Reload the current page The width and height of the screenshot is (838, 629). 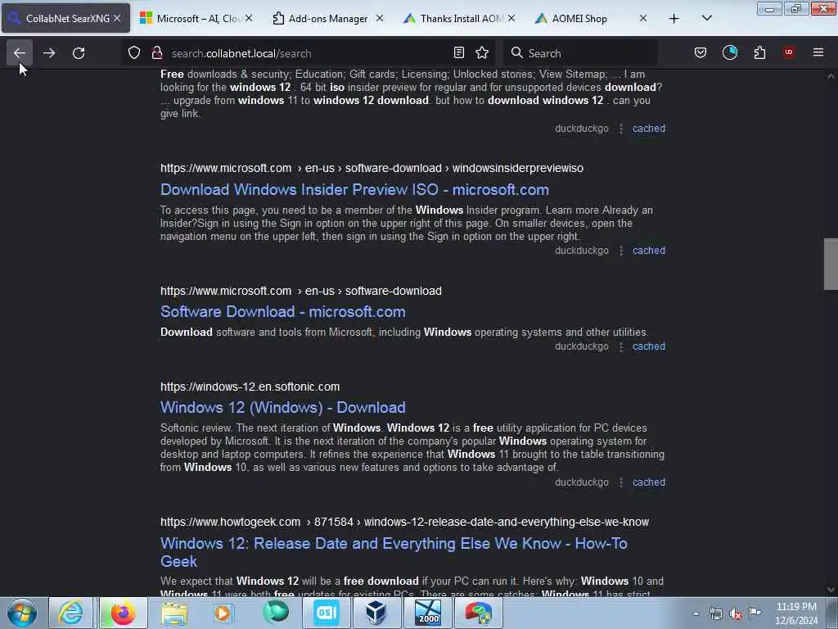pyautogui.click(x=79, y=53)
